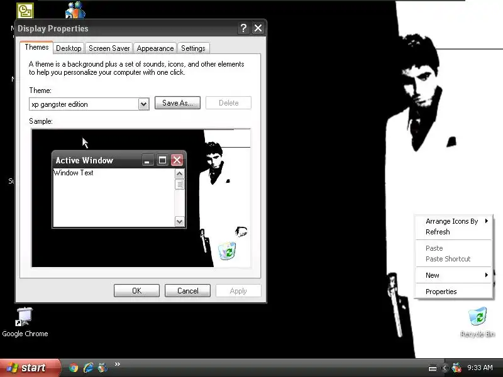Image resolution: width=503 pixels, height=377 pixels.
Task: Click the Window Text sample text
Action: (74, 173)
